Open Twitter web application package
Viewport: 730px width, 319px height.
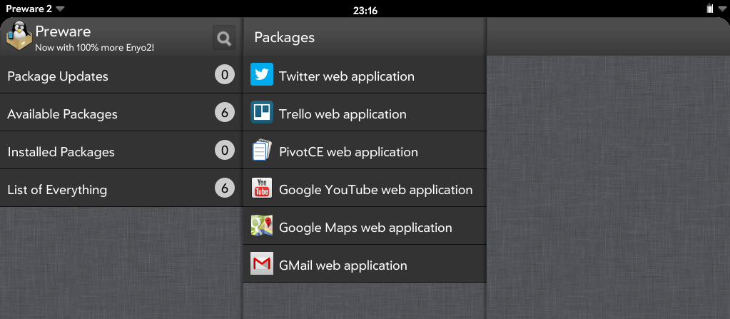coord(347,76)
